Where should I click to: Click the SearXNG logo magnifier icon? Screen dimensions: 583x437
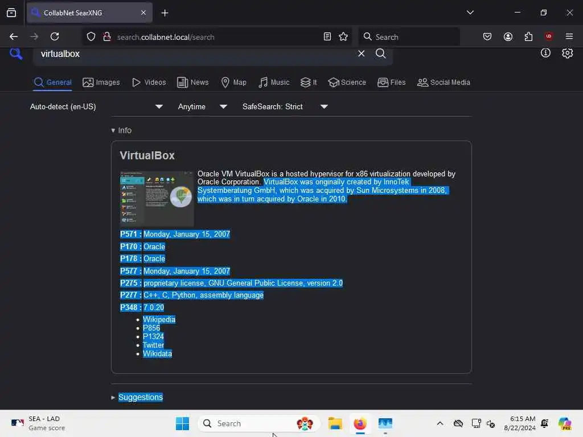click(x=15, y=54)
